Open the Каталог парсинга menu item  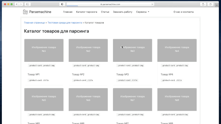tap(87, 12)
